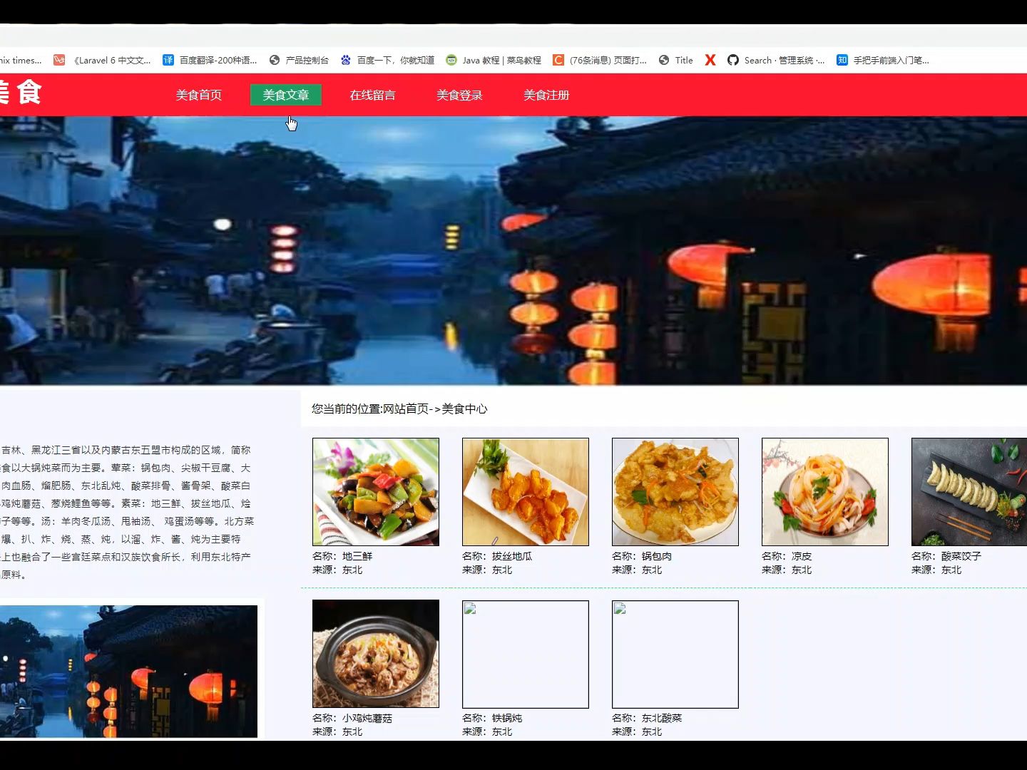
Task: Switch to the 美食文章 tab
Action: coord(285,94)
